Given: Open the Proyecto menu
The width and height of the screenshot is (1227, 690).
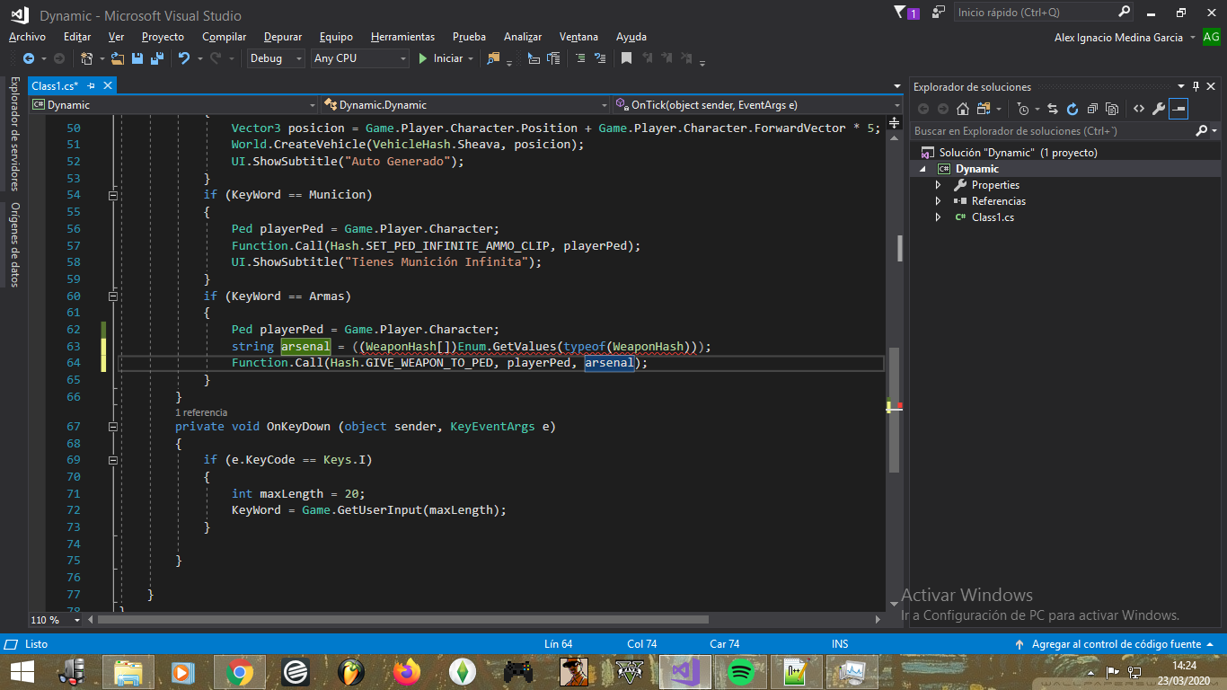Looking at the screenshot, I should 163,37.
